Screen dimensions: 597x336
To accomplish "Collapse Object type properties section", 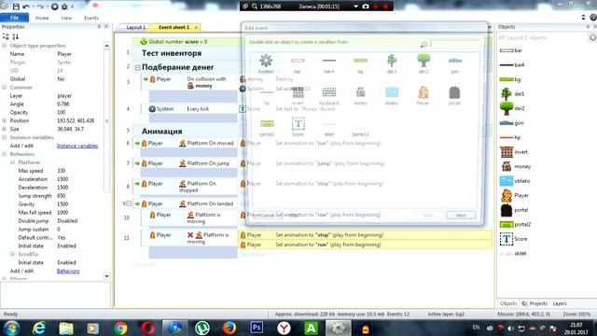I will coord(4,46).
